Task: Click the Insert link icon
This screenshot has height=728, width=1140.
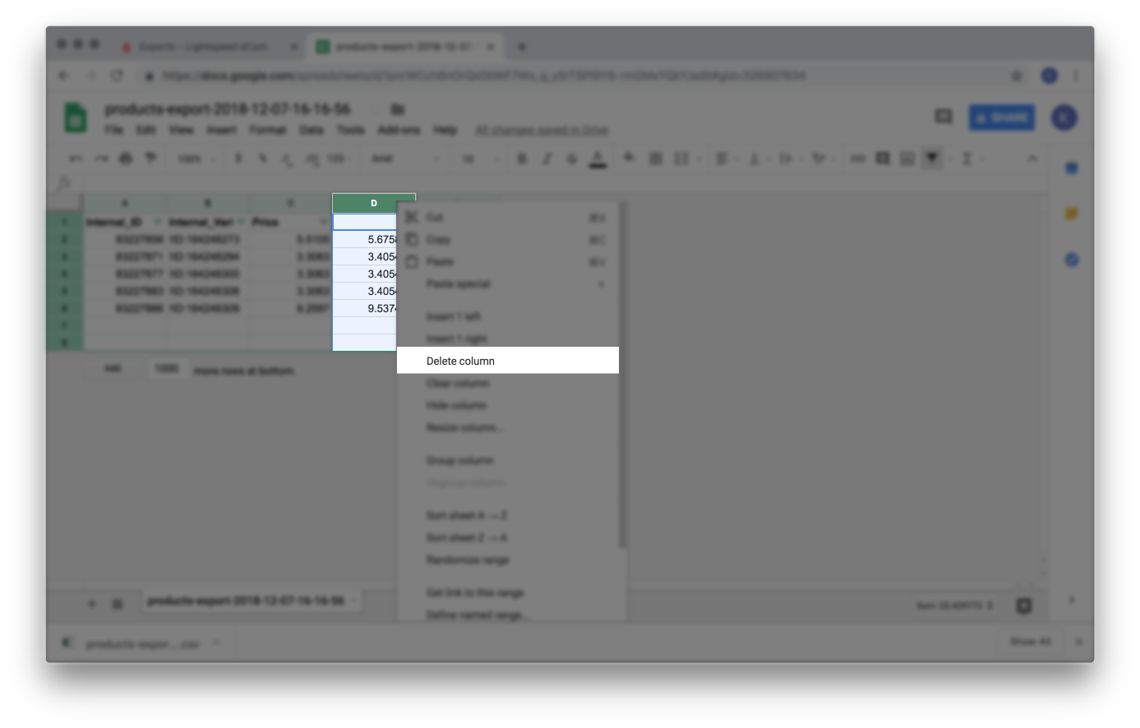Action: point(857,159)
